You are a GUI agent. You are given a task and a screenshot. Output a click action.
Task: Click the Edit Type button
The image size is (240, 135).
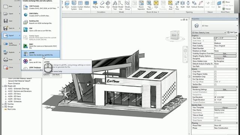pos(232,33)
